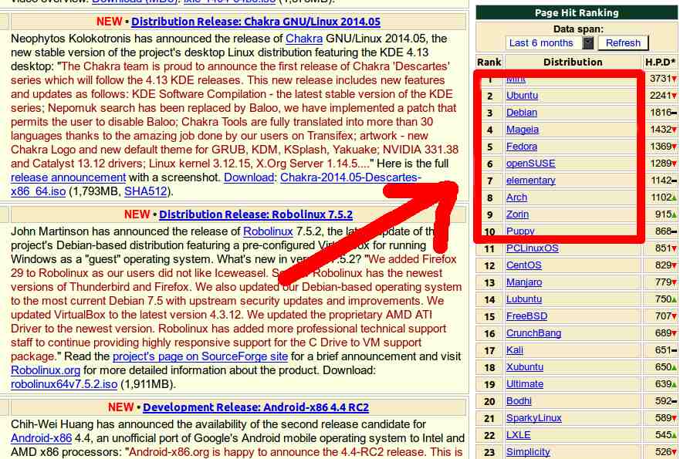Screen dimensions: 680x459
Task: Open the Chakra GNU/Linux 2014.05 release headline
Action: click(x=255, y=22)
